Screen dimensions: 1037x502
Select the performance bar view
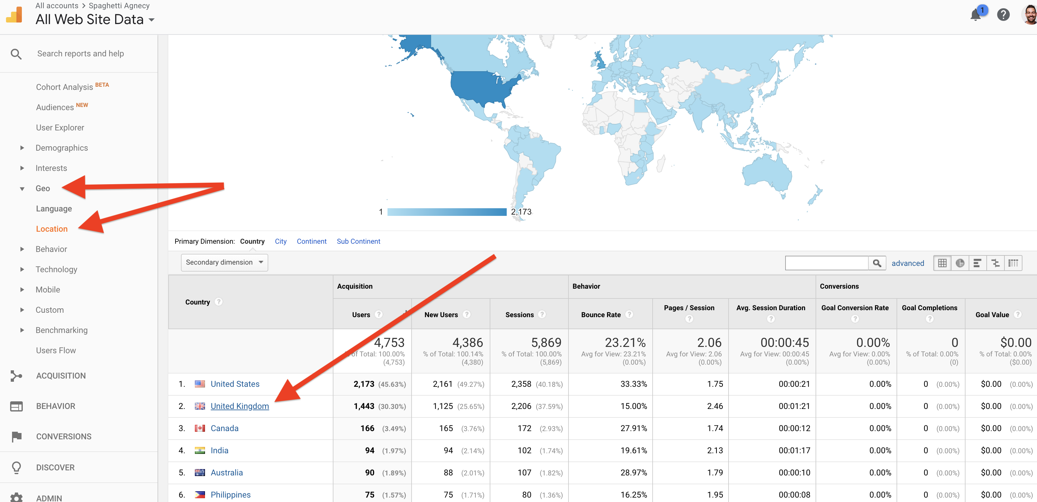(978, 263)
